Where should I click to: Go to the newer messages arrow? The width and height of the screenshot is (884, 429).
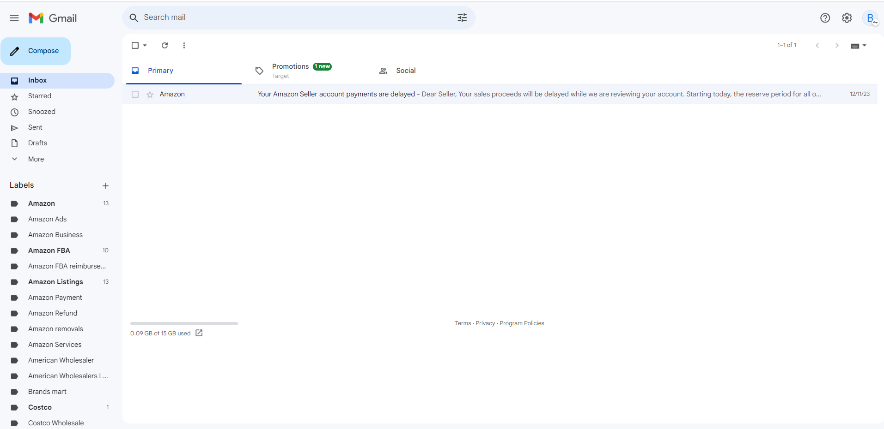point(817,45)
